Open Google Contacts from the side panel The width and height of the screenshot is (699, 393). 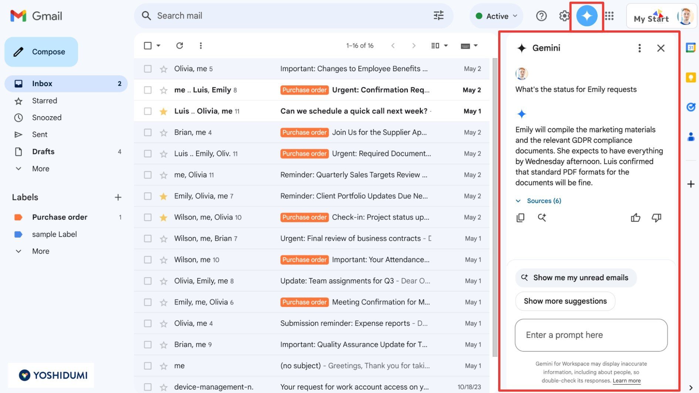(690, 137)
